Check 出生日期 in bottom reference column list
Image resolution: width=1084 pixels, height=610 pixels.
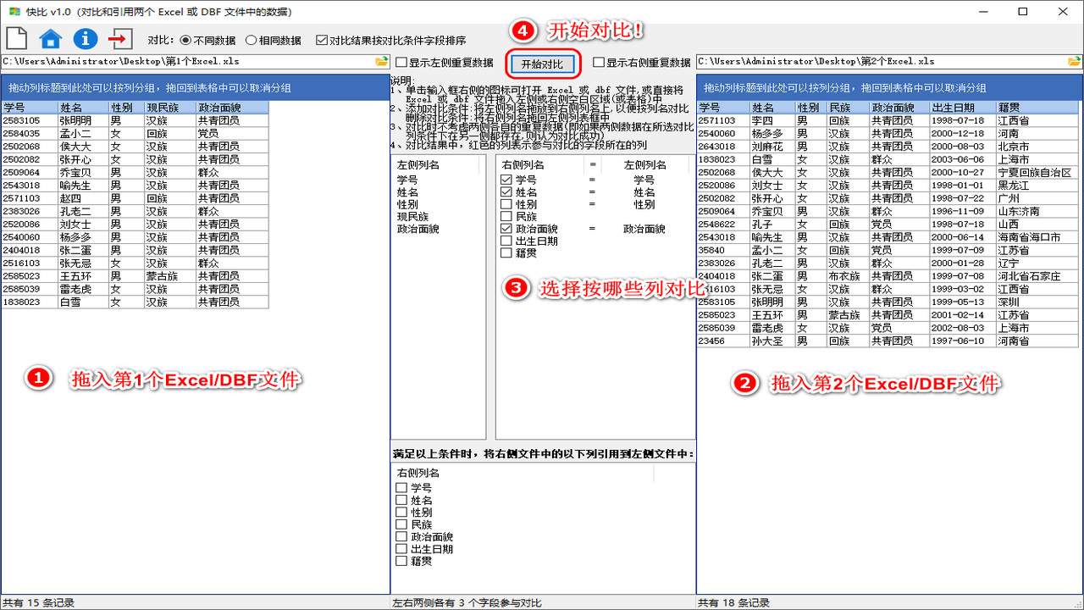tap(401, 549)
